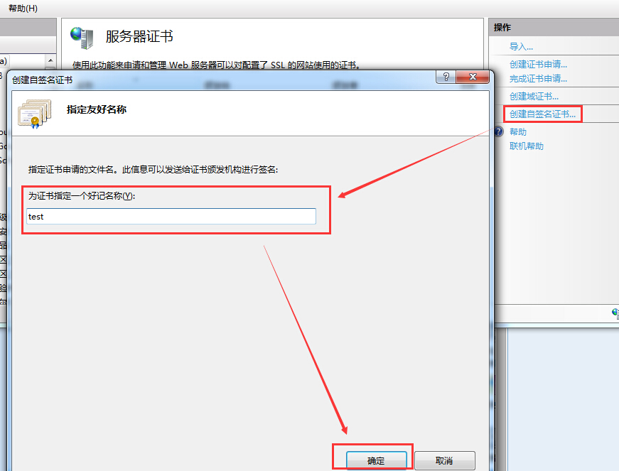Select 完成证书申请... action
This screenshot has width=619, height=471.
[538, 79]
